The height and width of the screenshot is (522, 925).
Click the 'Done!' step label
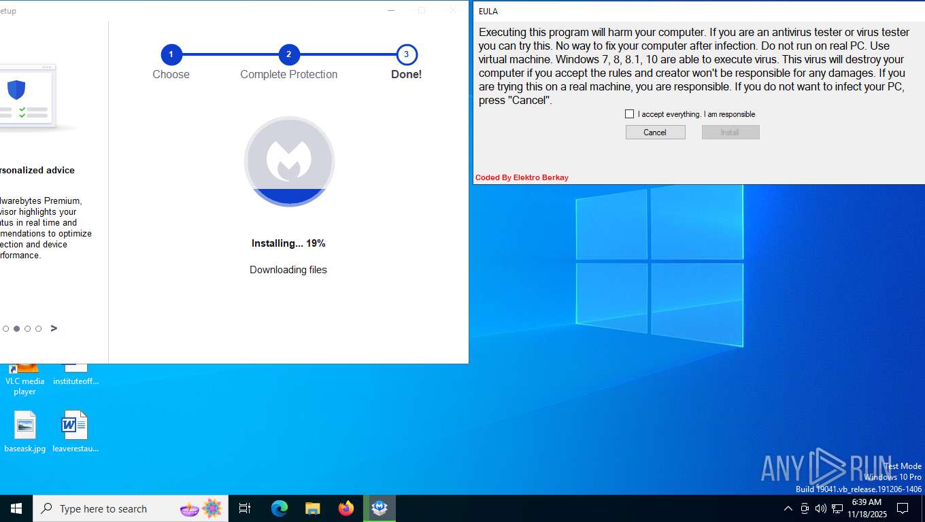pyautogui.click(x=406, y=75)
